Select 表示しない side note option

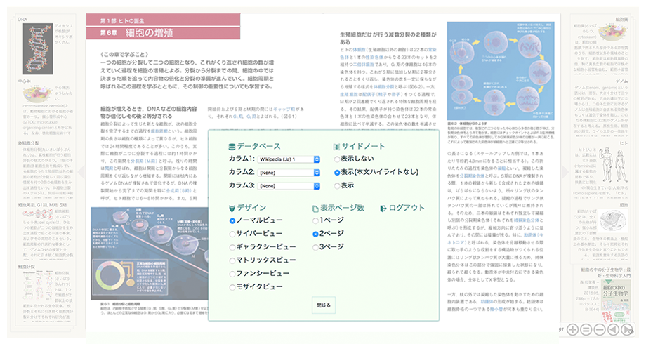337,159
